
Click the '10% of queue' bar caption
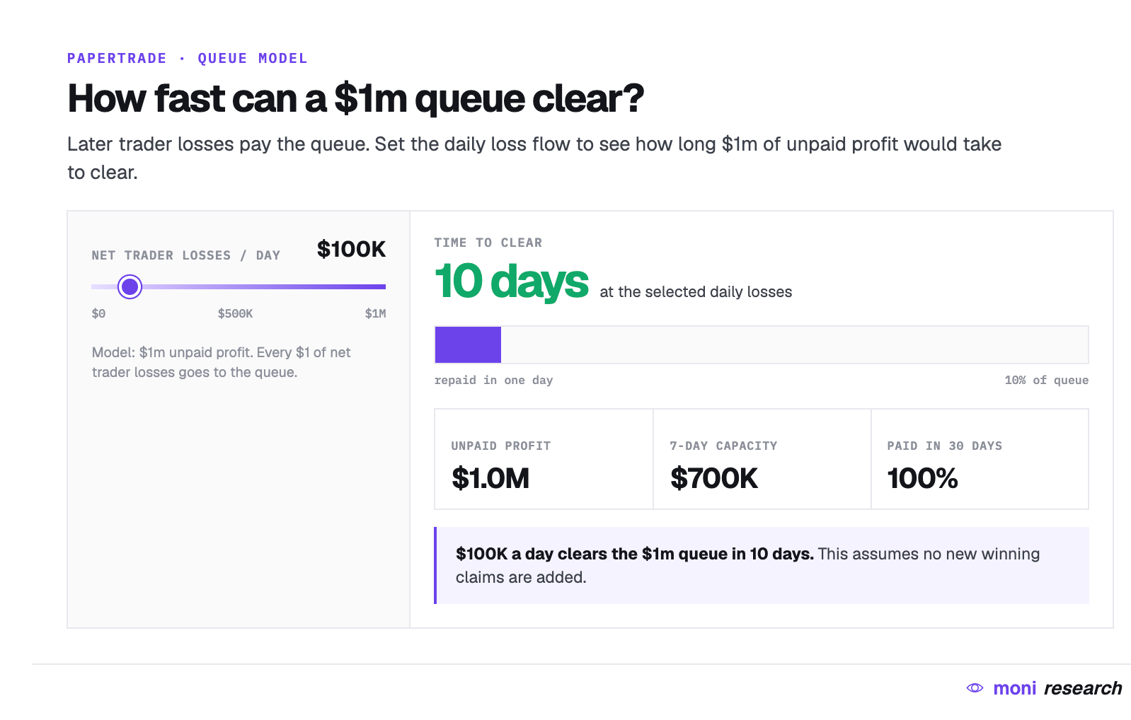point(1046,380)
